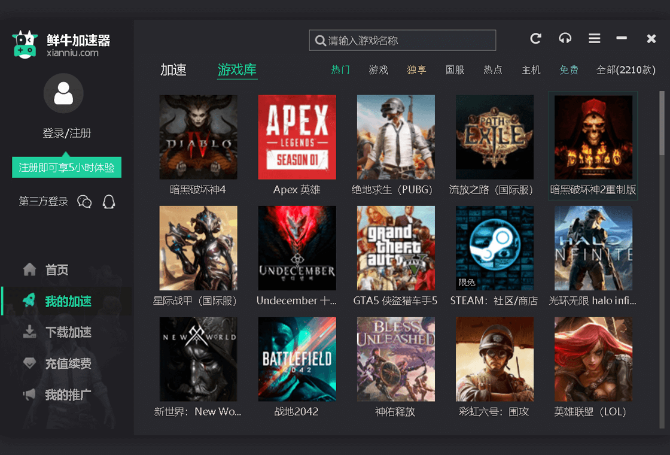Select the 热点 category filter
This screenshot has width=670, height=455.
click(493, 69)
